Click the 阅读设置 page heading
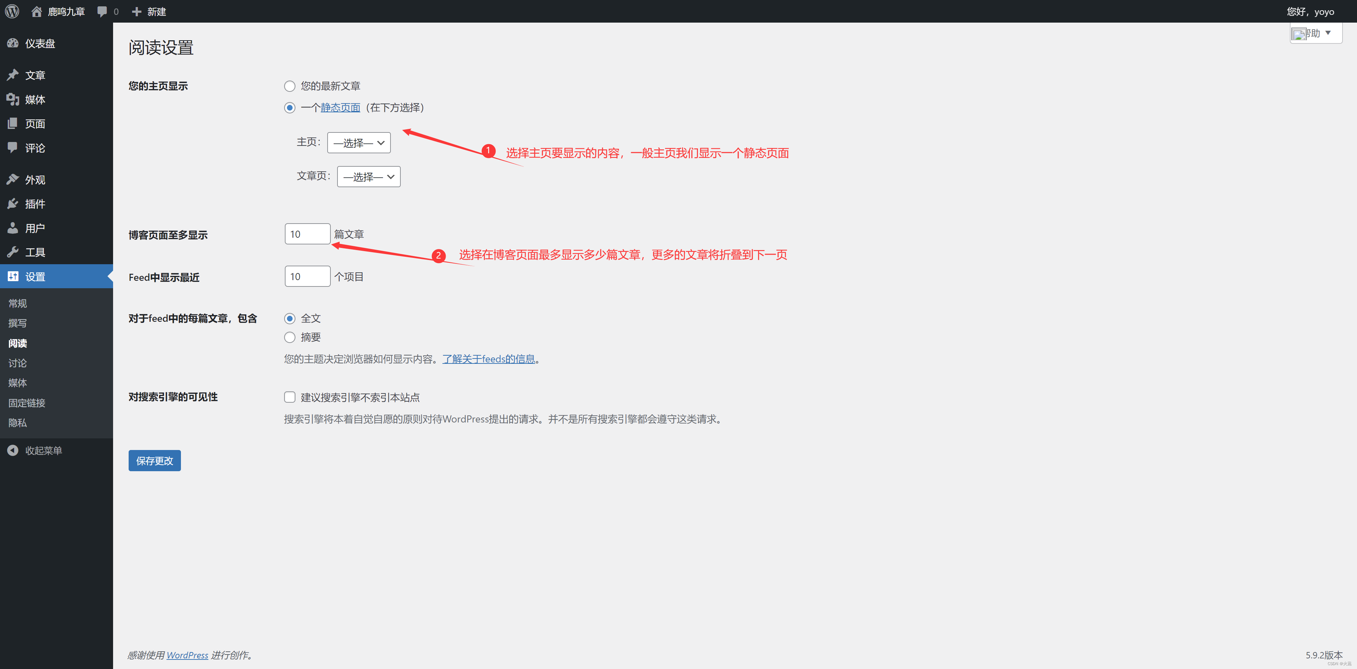 tap(161, 47)
